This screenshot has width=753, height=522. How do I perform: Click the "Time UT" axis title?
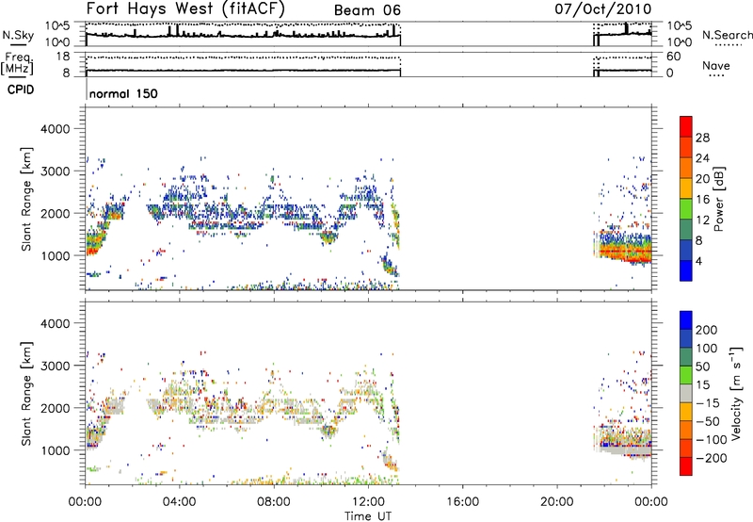click(368, 515)
